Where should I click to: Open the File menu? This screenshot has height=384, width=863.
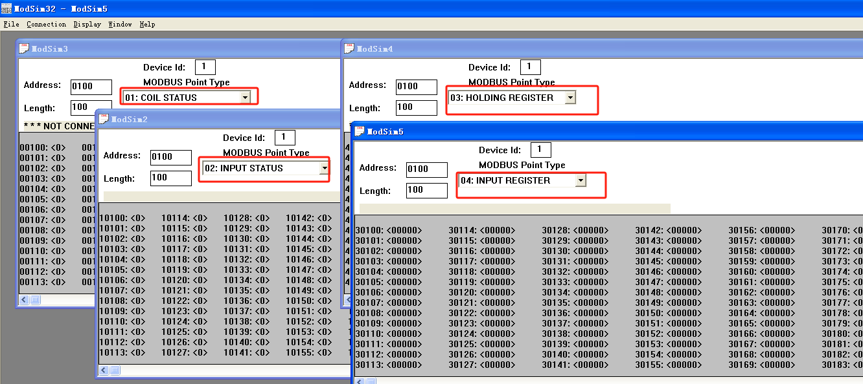(11, 24)
